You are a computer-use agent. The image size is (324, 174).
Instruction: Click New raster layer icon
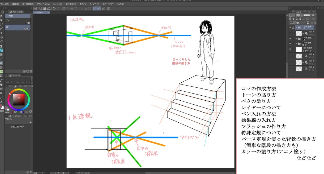click(x=291, y=23)
